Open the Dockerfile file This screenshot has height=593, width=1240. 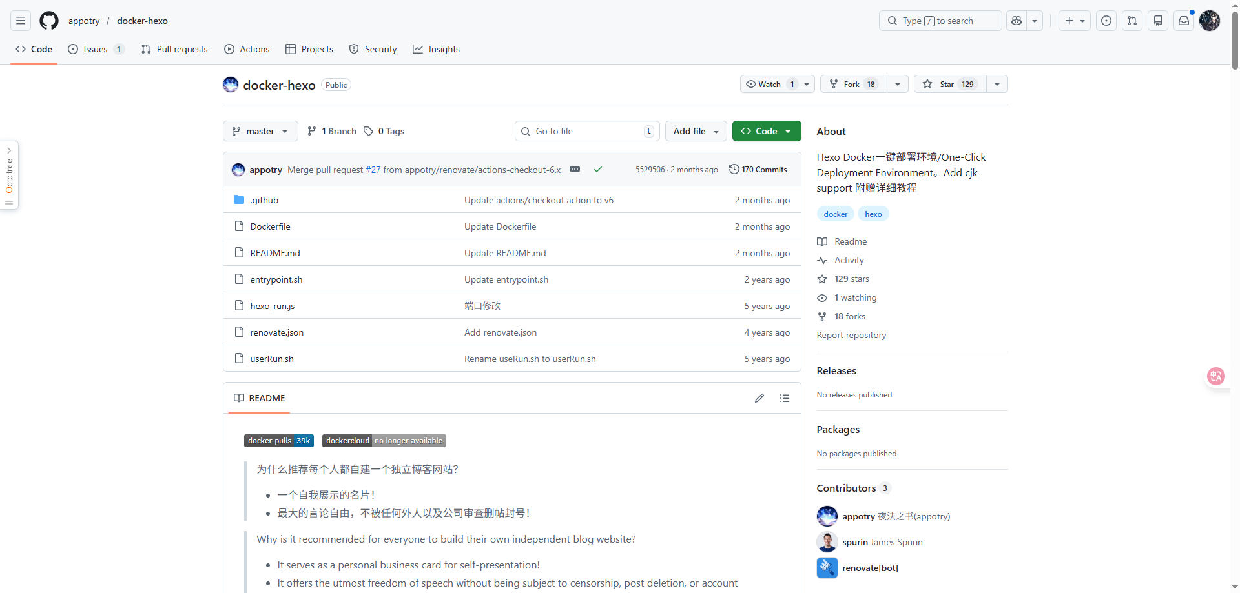point(270,226)
